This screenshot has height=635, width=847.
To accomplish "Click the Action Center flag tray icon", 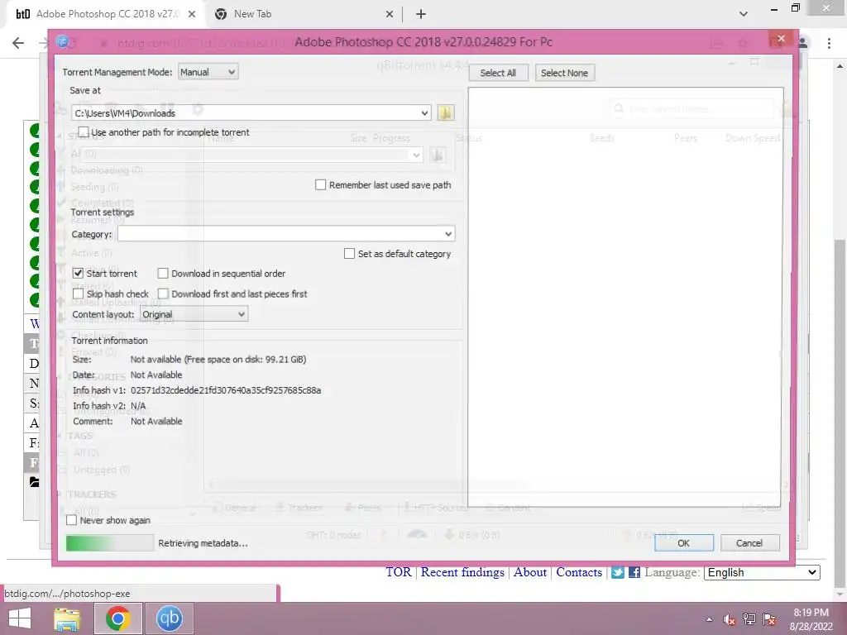I will pyautogui.click(x=769, y=619).
